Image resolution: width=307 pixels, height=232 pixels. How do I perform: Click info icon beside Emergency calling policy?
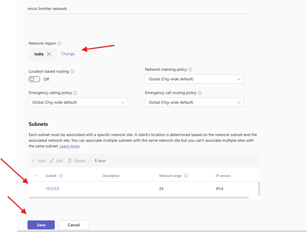75,93
